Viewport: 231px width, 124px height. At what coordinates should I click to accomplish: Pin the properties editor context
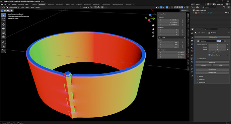click(x=229, y=33)
